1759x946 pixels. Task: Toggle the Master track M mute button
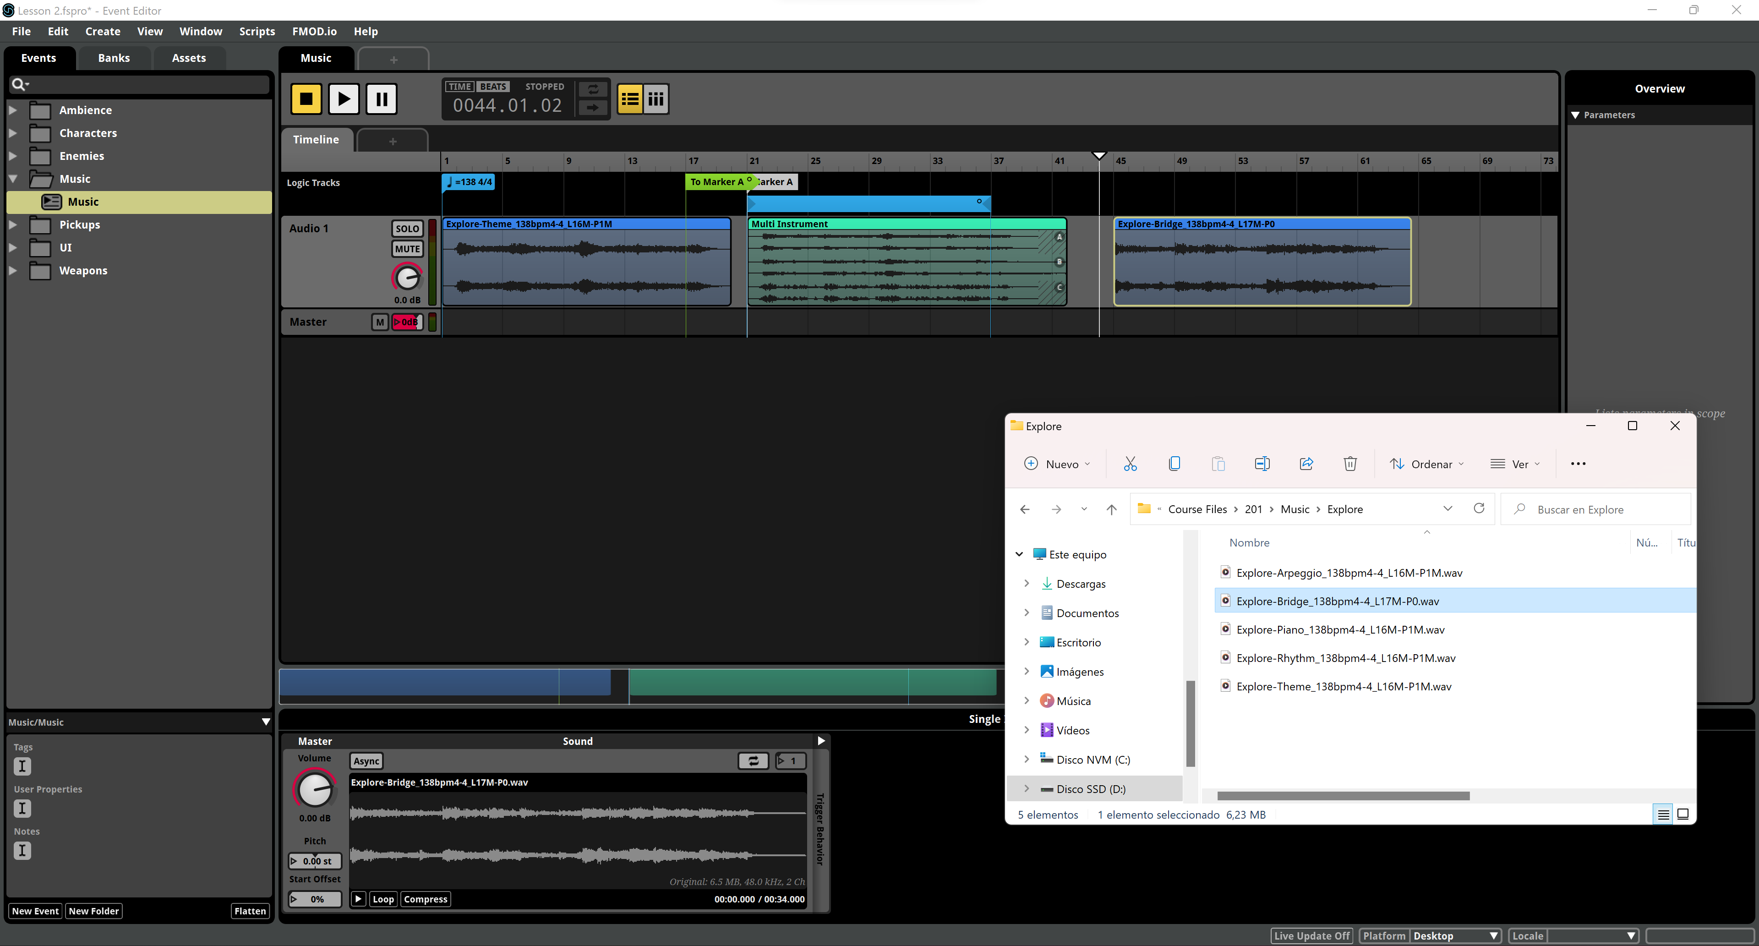tap(380, 322)
